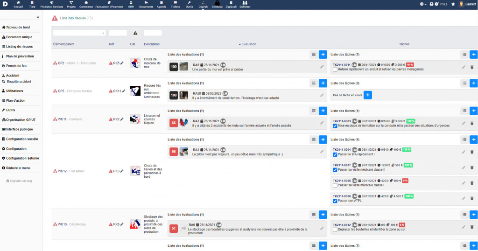This screenshot has height=251, width=478.
Task: Add a task next to 'Pas de tâche en cours'
Action: pyautogui.click(x=367, y=95)
